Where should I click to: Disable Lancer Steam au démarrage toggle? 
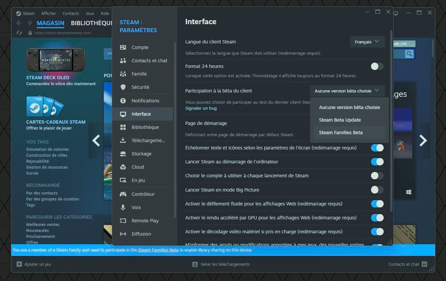point(377,162)
